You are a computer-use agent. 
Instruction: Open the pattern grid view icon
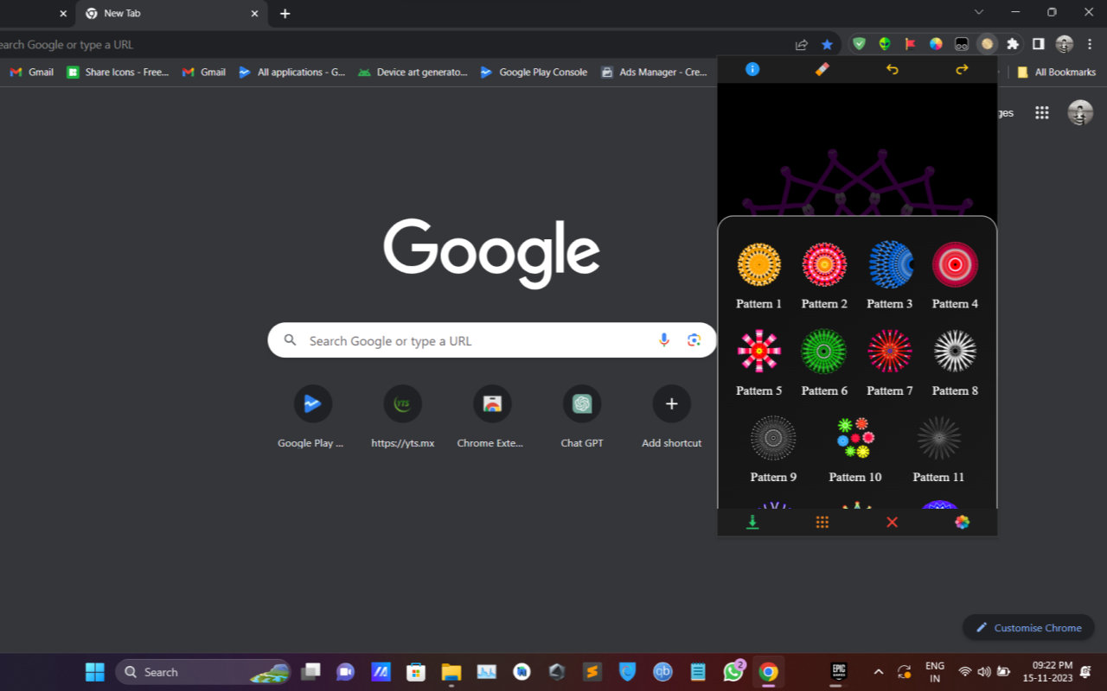click(821, 522)
